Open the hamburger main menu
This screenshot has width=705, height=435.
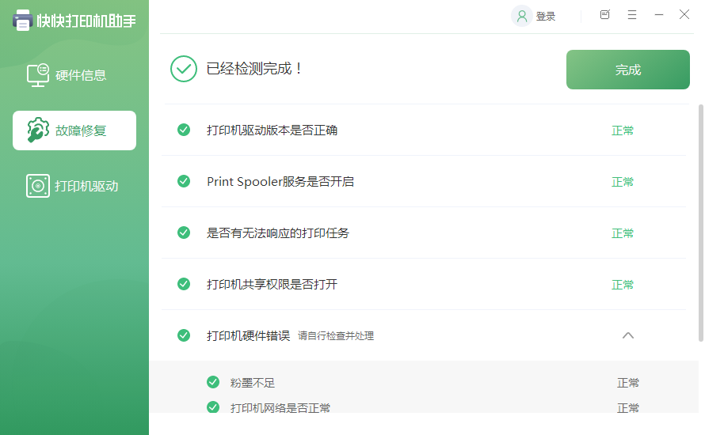pyautogui.click(x=632, y=15)
